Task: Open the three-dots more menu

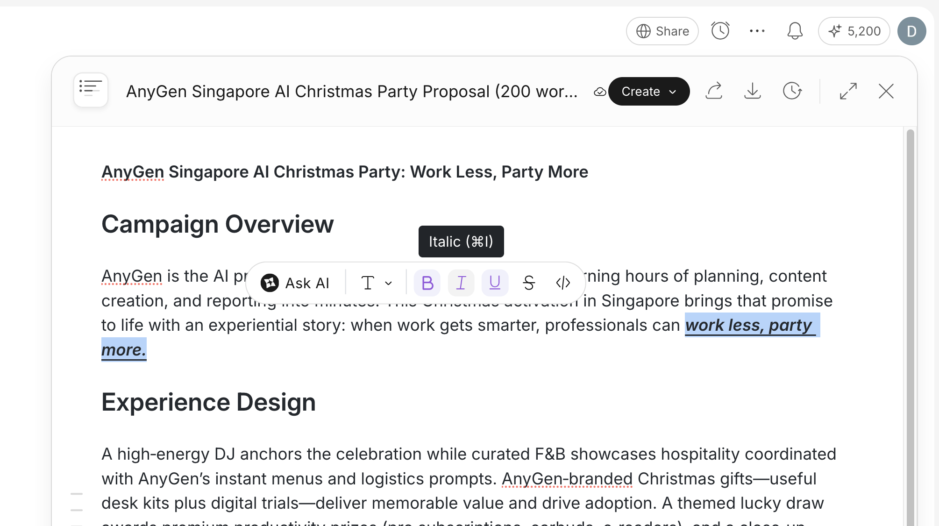Action: point(757,31)
